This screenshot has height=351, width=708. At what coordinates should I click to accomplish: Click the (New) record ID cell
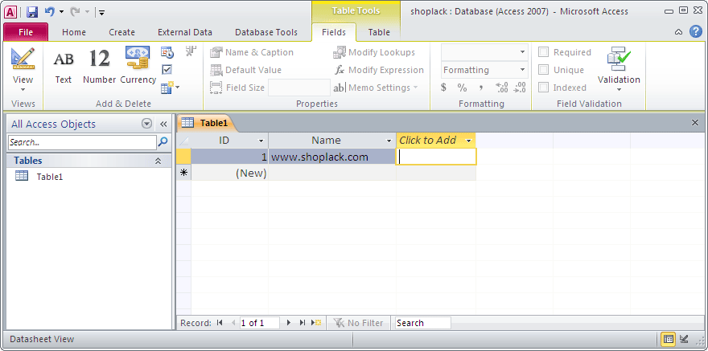[x=229, y=173]
